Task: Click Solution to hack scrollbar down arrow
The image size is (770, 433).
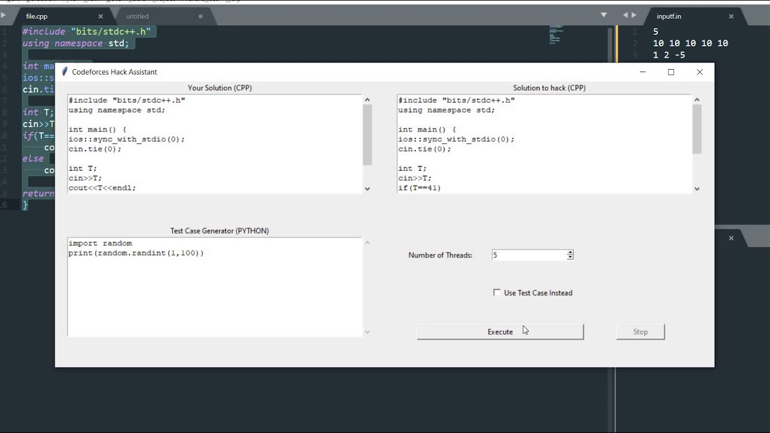Action: click(697, 189)
